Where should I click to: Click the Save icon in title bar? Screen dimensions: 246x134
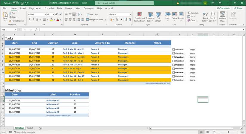coord(22,3)
